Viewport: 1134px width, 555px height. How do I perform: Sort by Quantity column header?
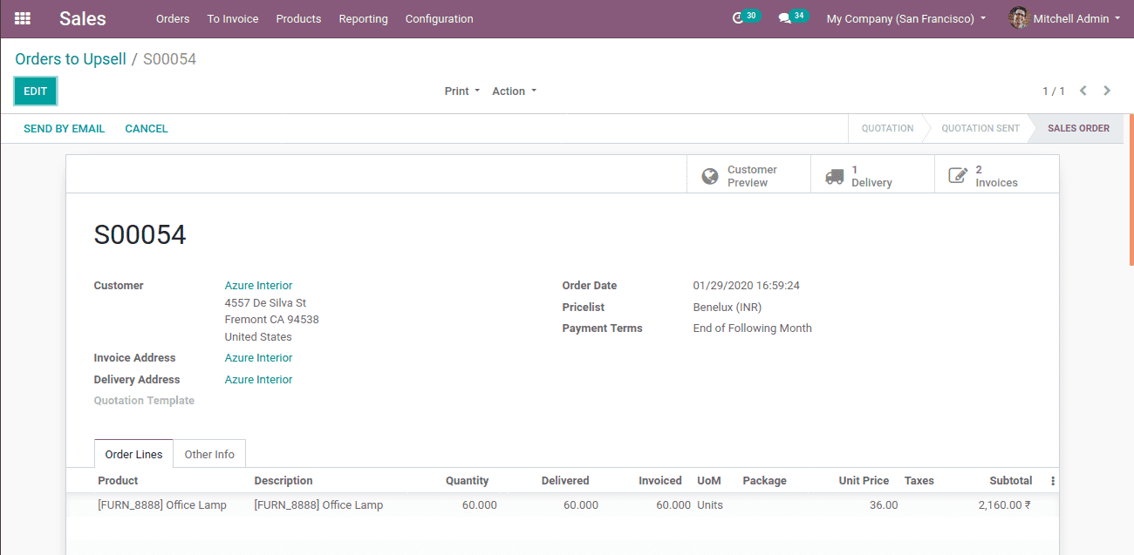point(467,481)
